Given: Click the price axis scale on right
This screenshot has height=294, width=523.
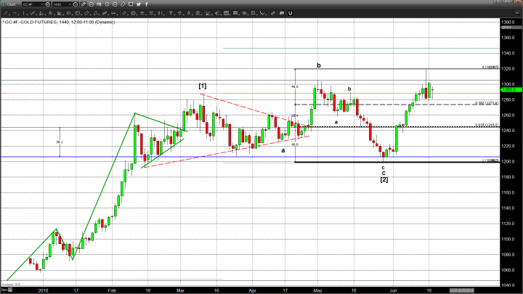Looking at the screenshot, I should point(508,145).
